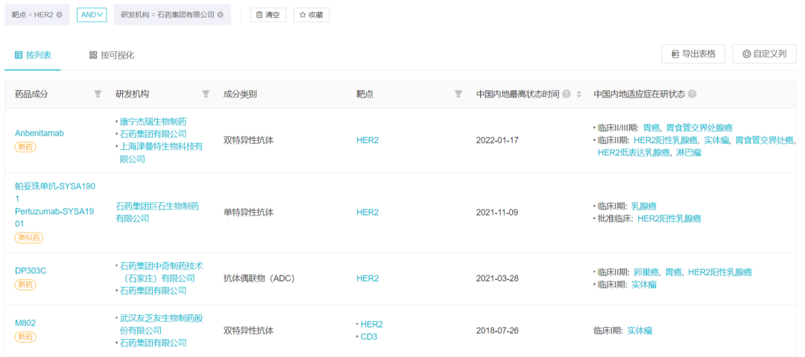Open 自定义列 custom columns

764,54
